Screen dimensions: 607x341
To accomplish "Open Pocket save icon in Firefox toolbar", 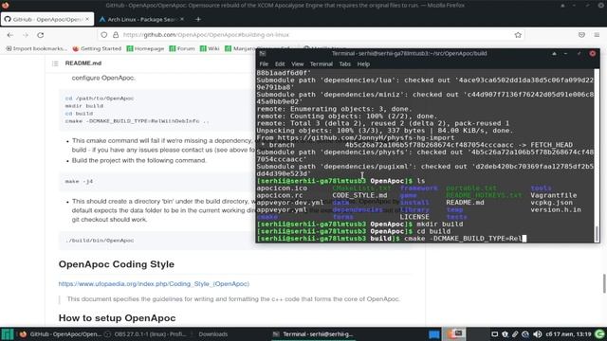I will pos(581,35).
